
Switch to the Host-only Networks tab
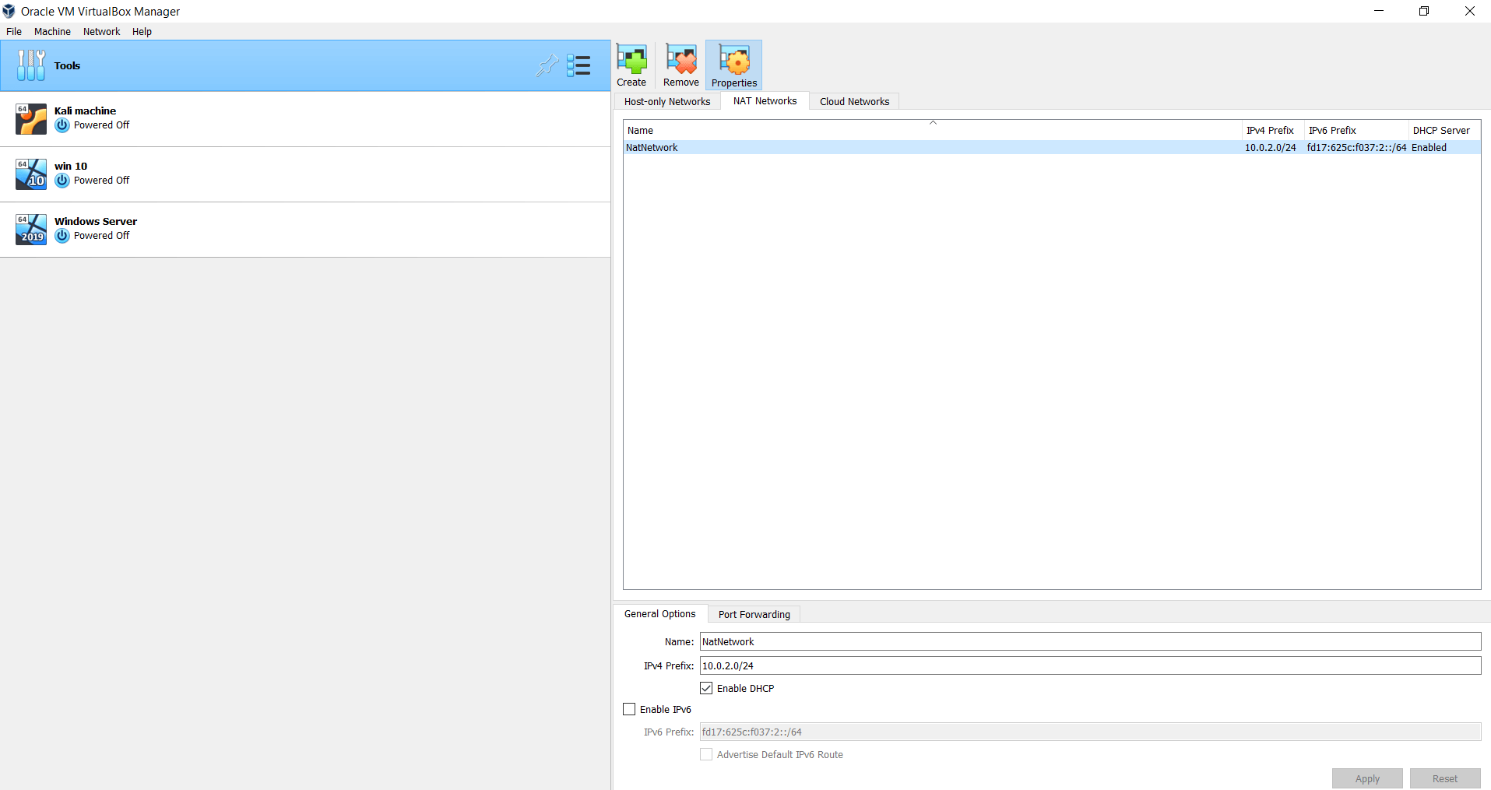coord(666,101)
